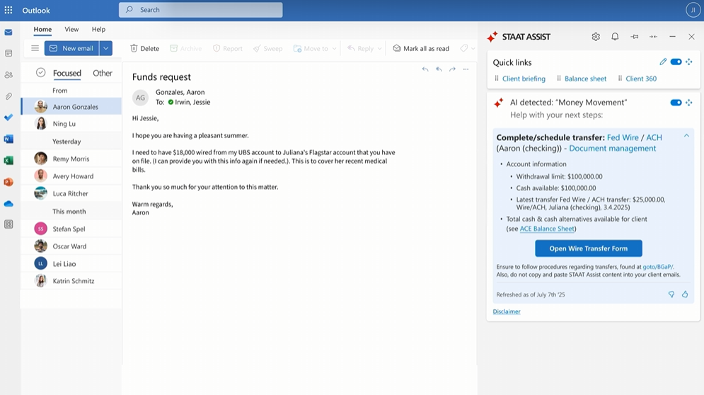The width and height of the screenshot is (704, 395).
Task: Give thumbs down feedback on the suggestion
Action: pos(671,294)
